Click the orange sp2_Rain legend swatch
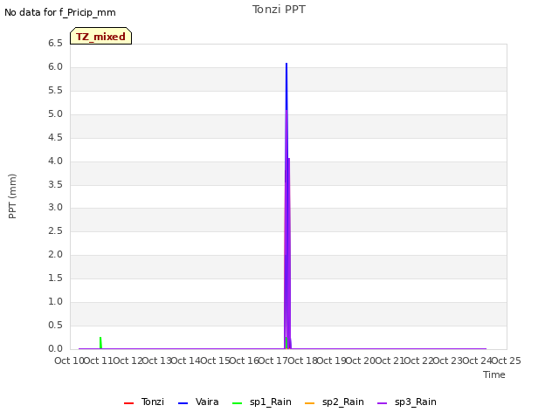Viewport: 559px width, 419px height. point(310,403)
